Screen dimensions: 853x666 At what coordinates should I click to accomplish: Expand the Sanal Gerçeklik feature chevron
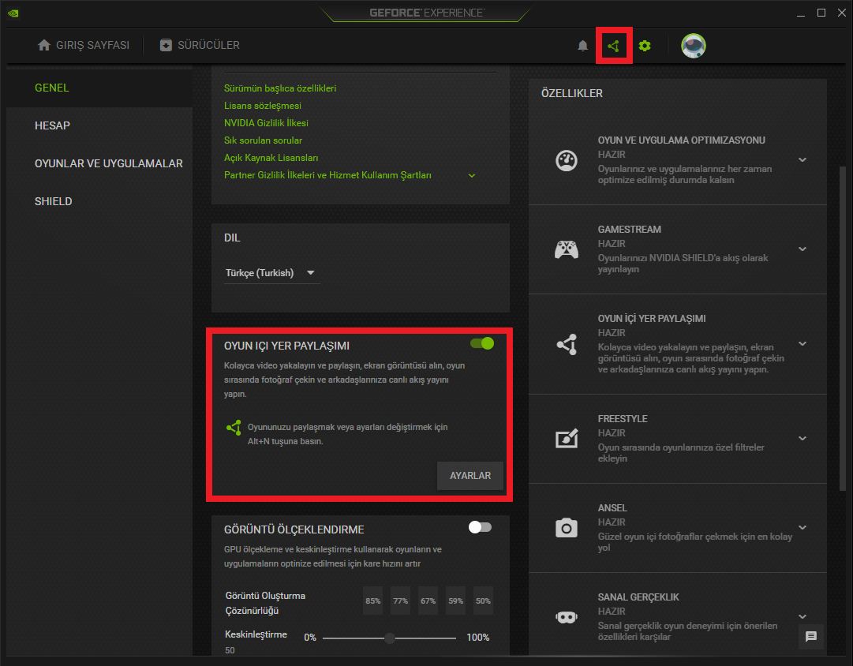(802, 617)
